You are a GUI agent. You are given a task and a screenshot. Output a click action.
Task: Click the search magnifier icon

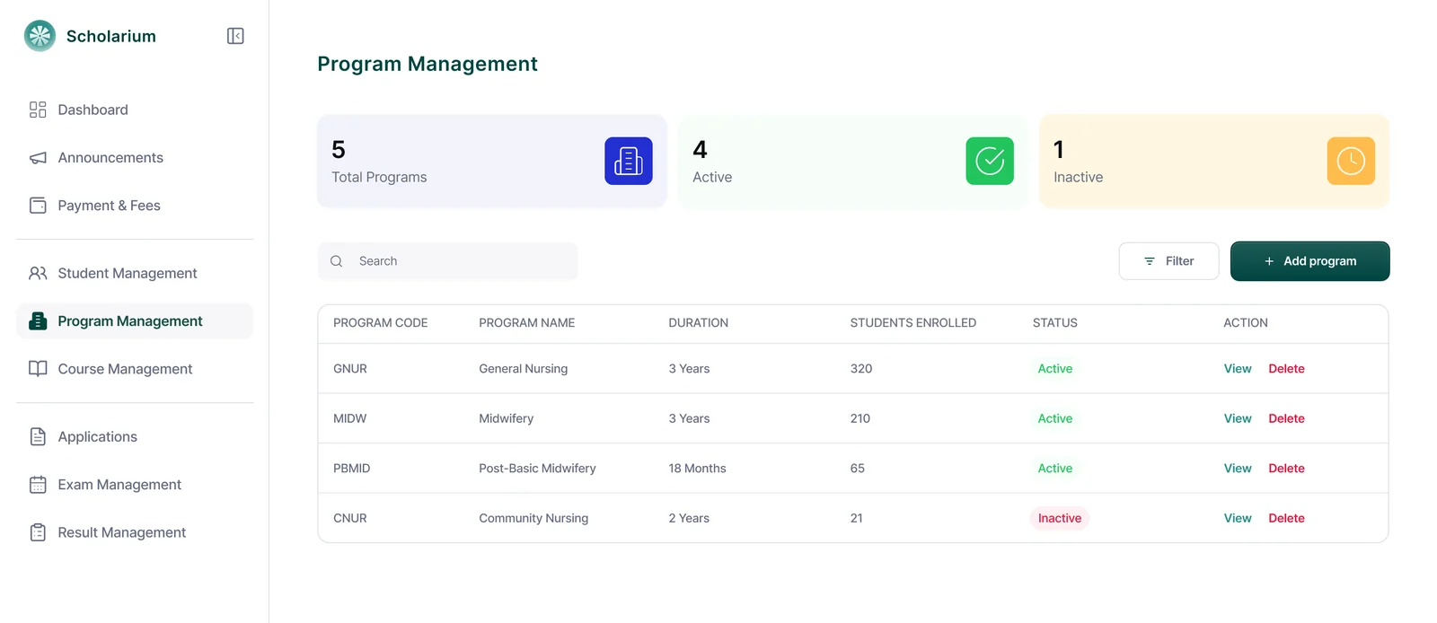pos(337,261)
